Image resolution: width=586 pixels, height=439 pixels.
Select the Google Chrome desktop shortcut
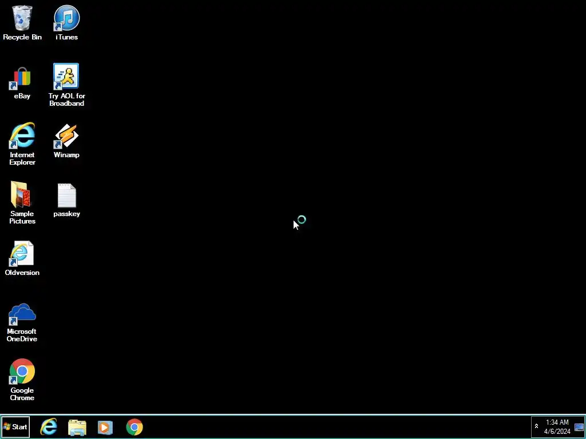[x=22, y=380]
